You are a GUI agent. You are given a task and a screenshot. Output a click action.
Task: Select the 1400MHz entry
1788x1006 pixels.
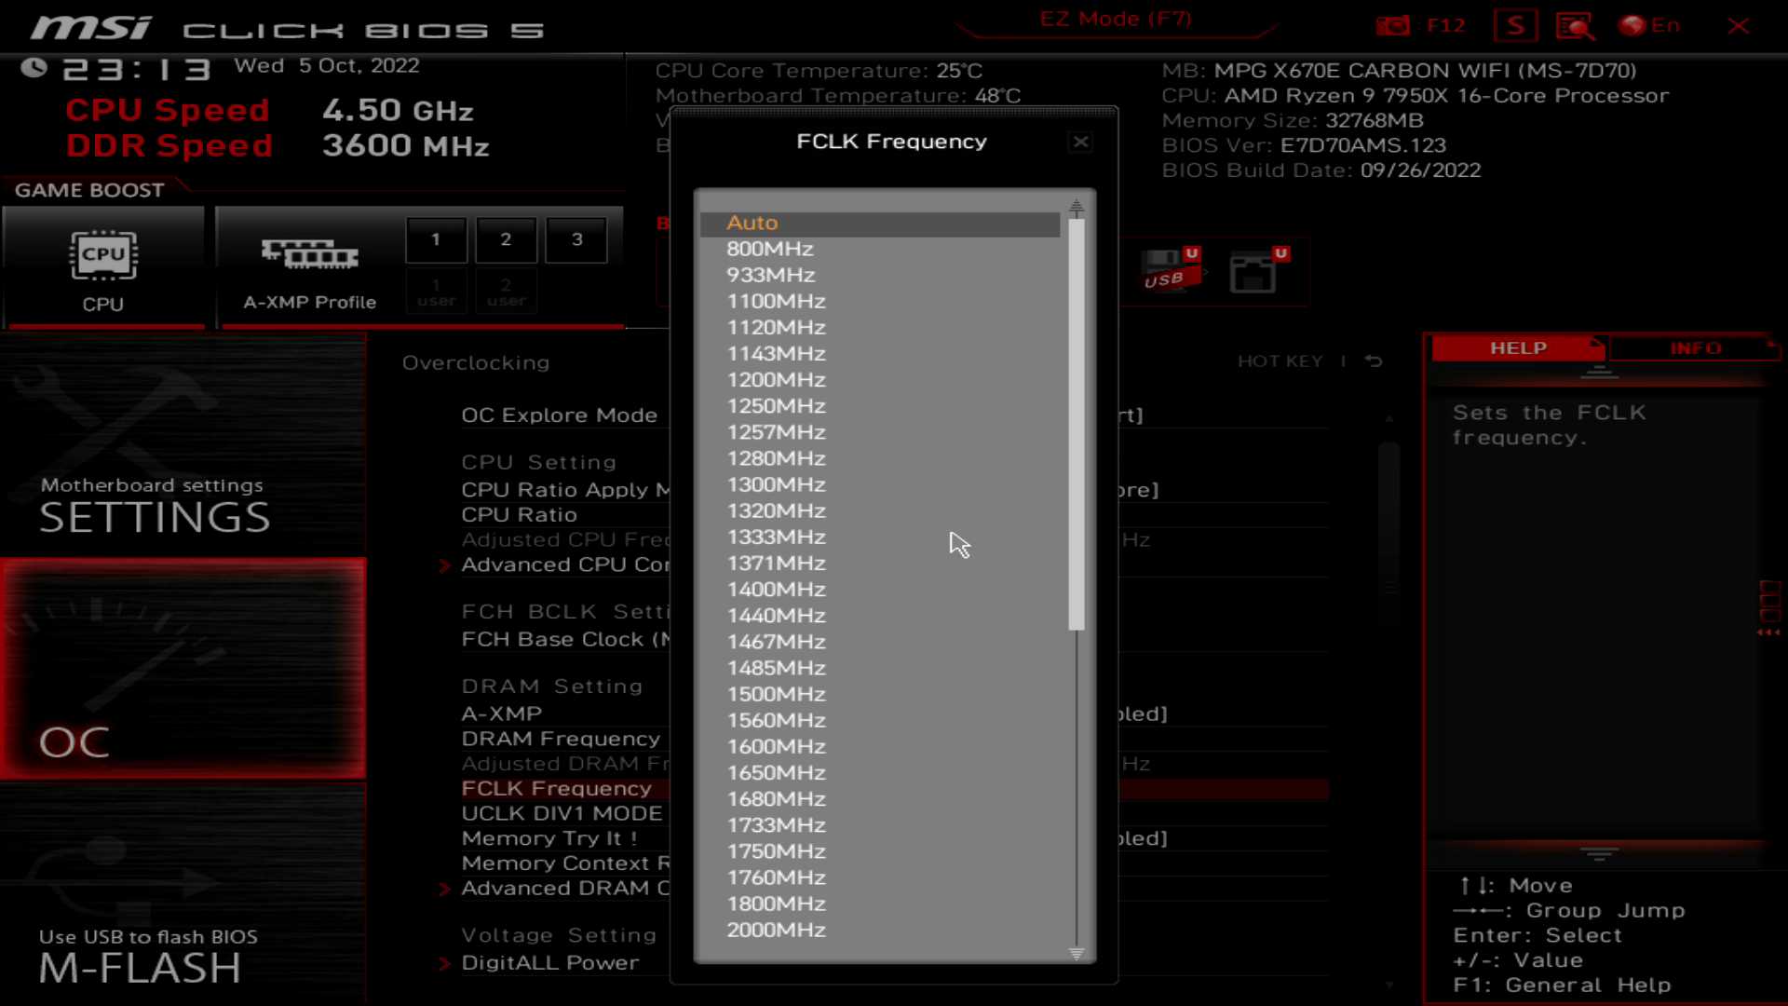(880, 590)
